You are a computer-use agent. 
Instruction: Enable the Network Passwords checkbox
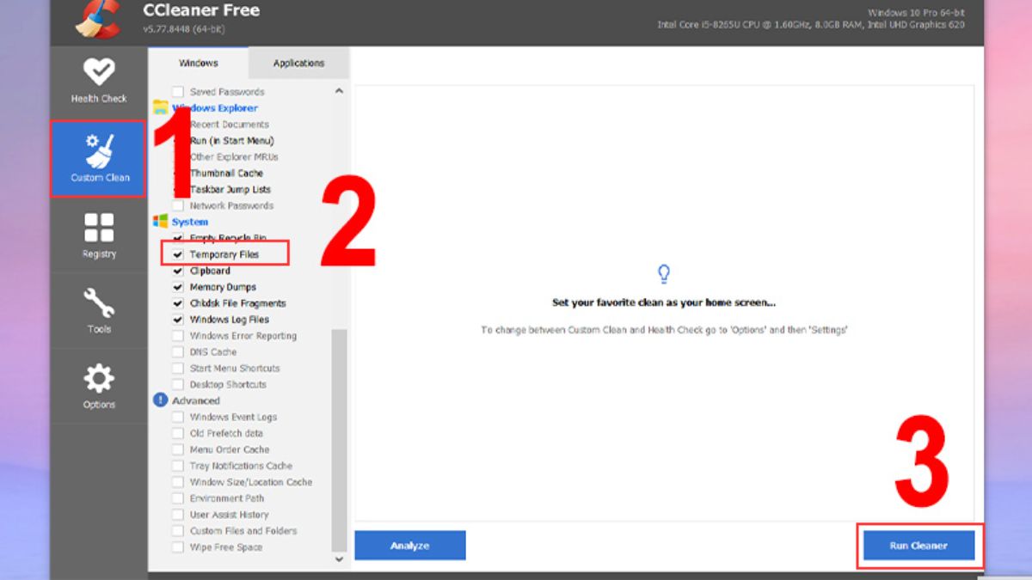(178, 205)
